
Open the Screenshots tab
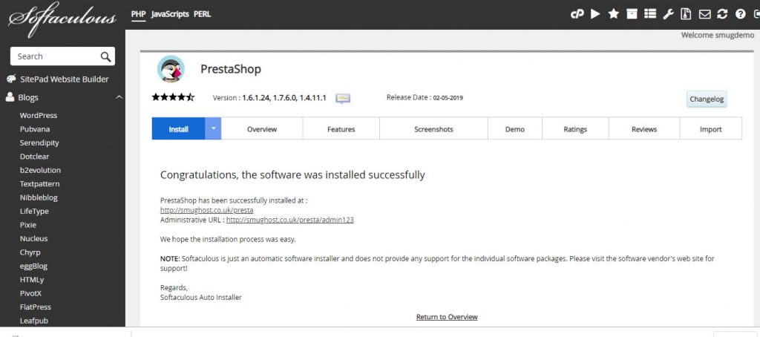pos(433,129)
